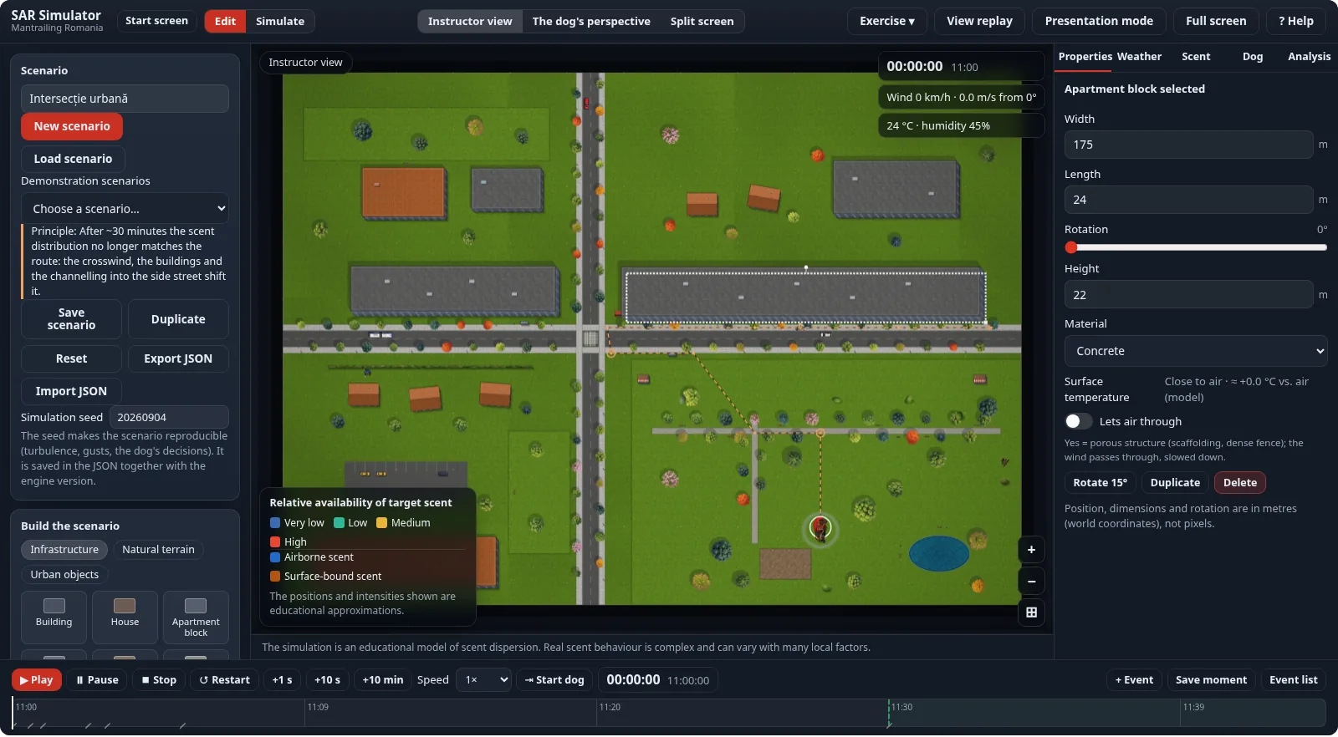Select The dog's perspective view

(591, 21)
